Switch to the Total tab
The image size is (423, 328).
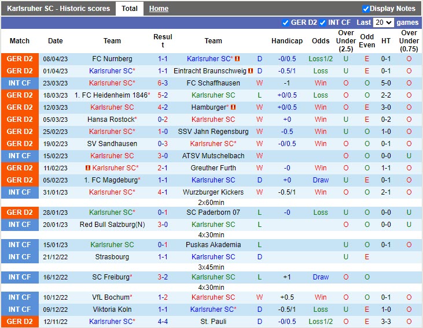click(130, 9)
